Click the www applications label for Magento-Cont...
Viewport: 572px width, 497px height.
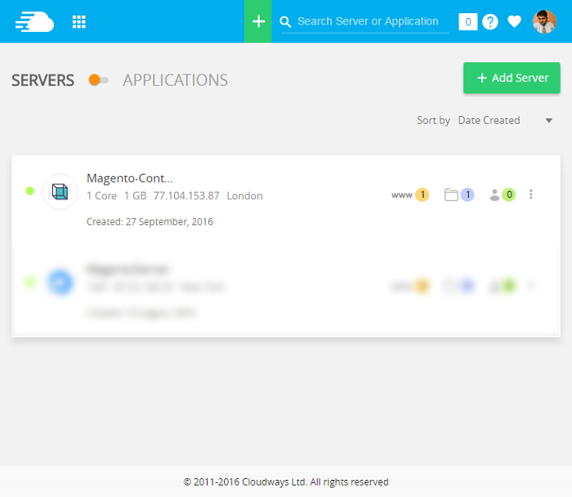402,195
